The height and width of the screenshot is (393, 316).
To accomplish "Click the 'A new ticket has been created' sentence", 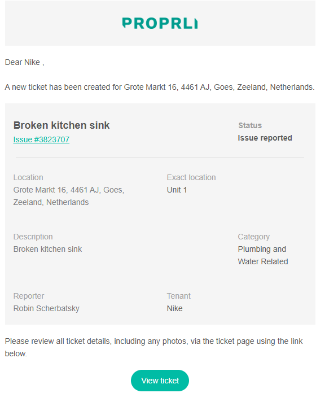I will click(x=160, y=87).
